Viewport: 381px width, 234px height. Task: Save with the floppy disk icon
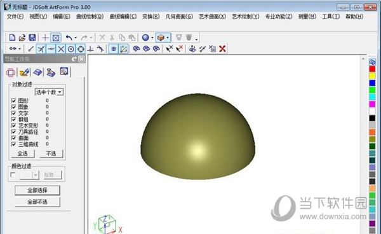[32, 38]
